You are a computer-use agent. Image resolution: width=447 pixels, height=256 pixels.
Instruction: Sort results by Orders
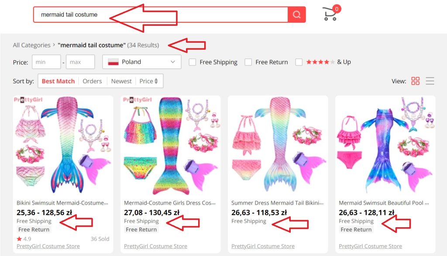pos(92,81)
